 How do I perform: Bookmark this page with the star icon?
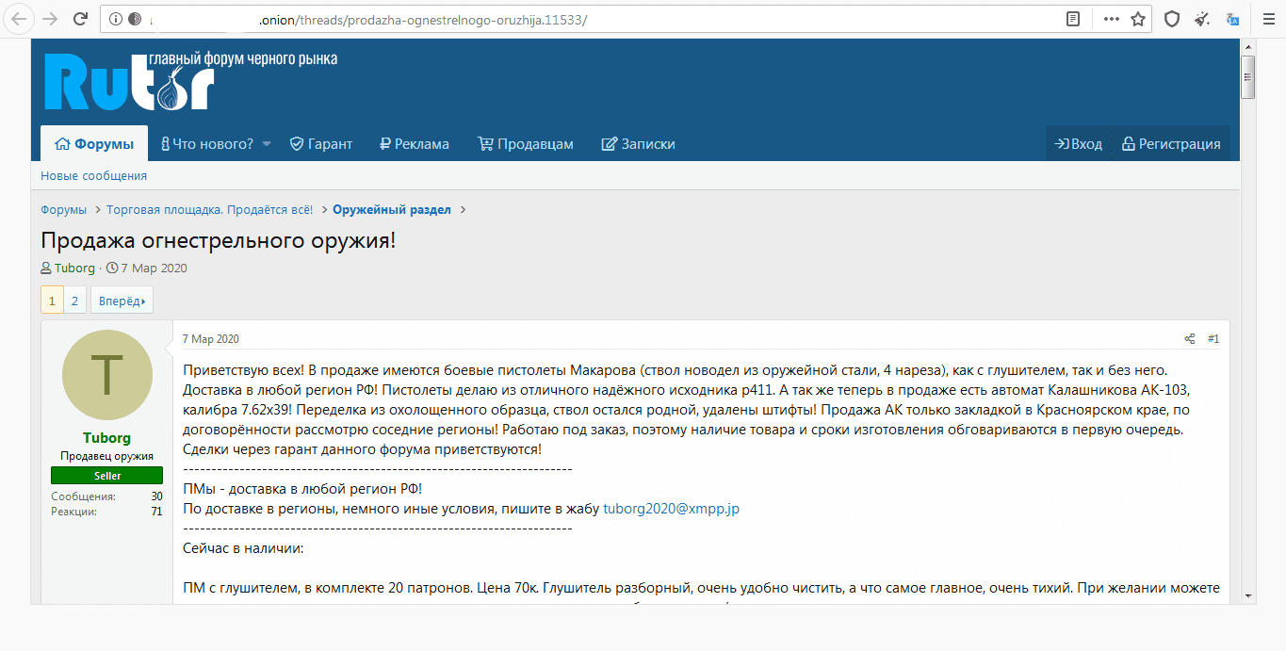click(1138, 19)
